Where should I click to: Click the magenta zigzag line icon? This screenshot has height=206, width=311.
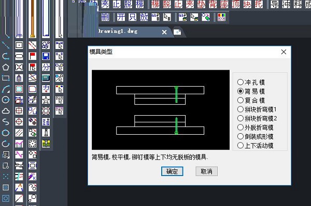pyautogui.click(x=19, y=155)
